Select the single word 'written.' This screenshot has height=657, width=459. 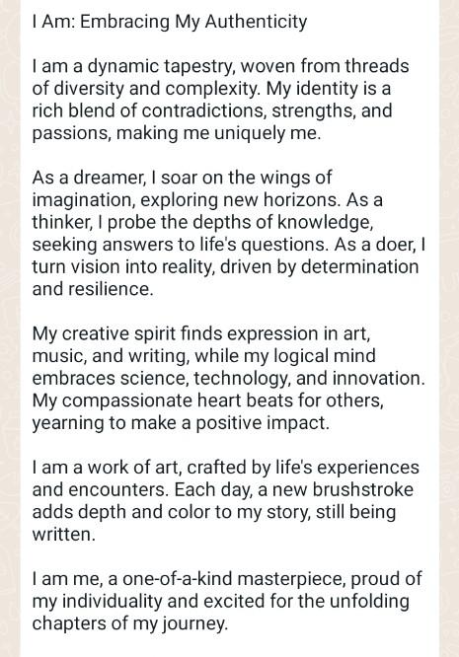pos(64,535)
